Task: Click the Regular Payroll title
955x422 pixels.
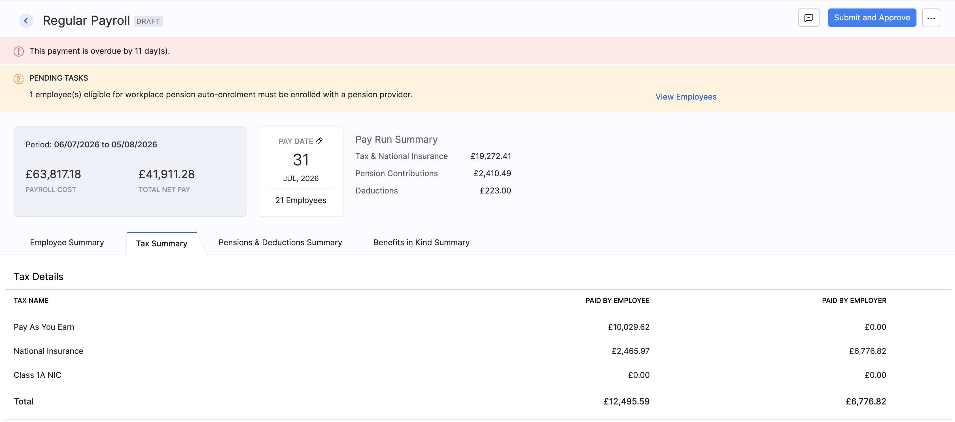Action: (86, 21)
